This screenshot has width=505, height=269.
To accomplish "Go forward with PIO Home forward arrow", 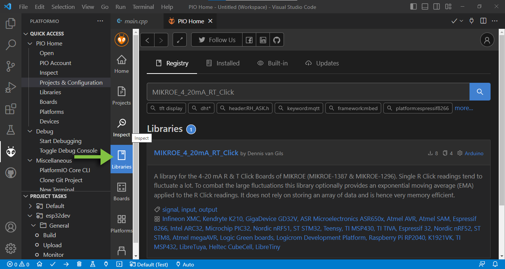I will [161, 40].
